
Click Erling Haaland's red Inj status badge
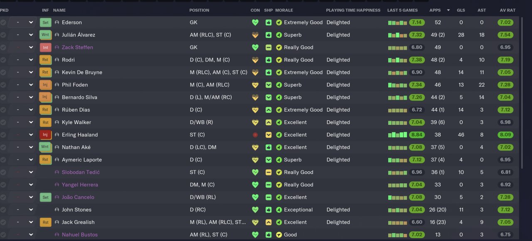pyautogui.click(x=45, y=135)
